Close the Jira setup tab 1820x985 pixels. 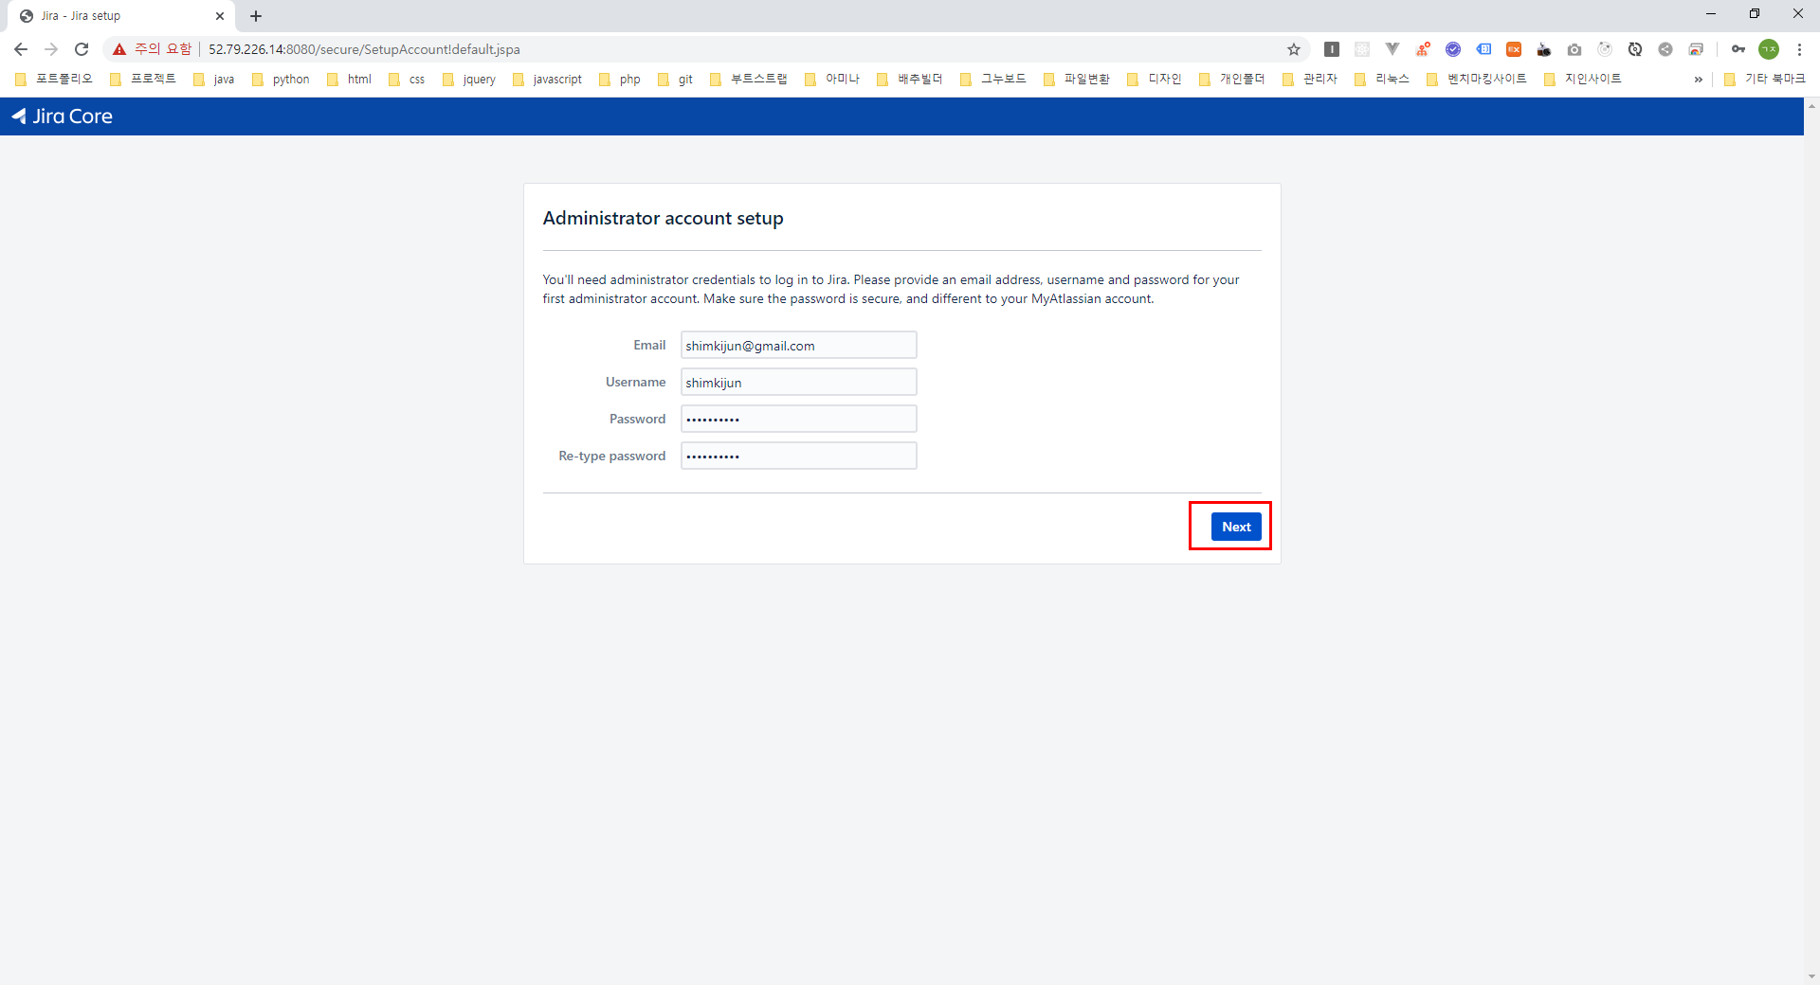click(220, 16)
